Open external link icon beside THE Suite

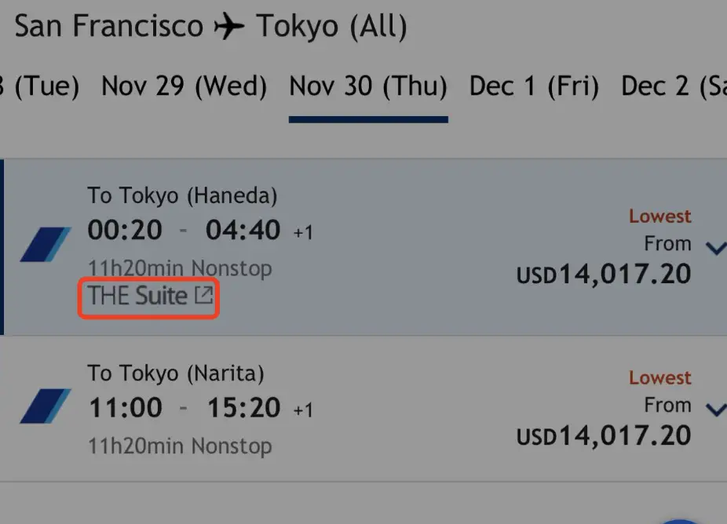pyautogui.click(x=203, y=295)
